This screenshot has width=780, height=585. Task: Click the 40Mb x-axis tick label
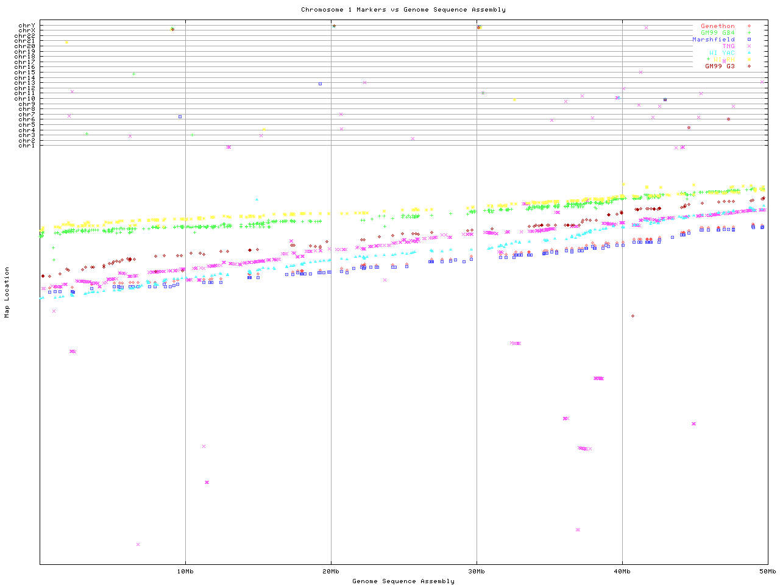click(622, 571)
